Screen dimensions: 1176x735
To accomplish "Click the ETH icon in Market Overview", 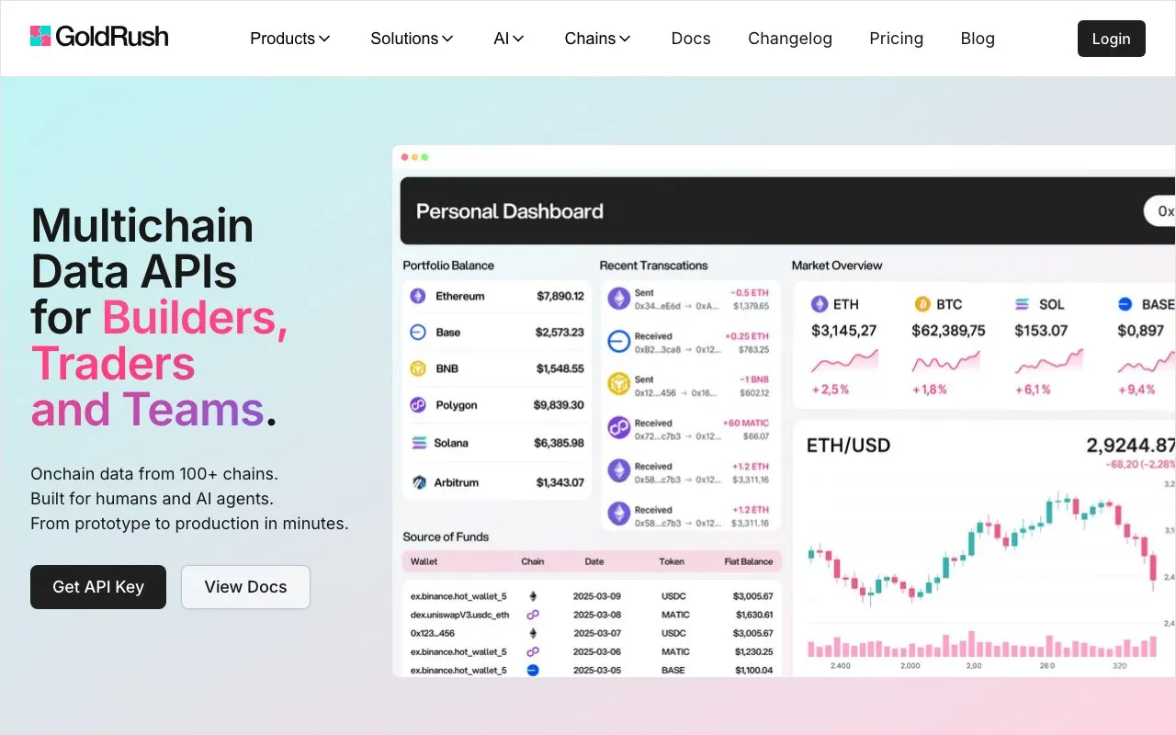I will coord(818,304).
